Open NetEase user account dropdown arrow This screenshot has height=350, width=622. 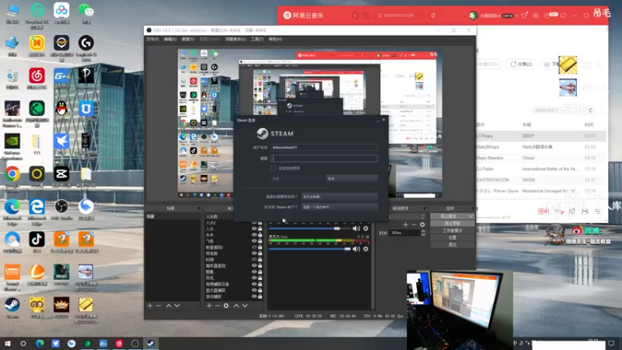(x=517, y=16)
